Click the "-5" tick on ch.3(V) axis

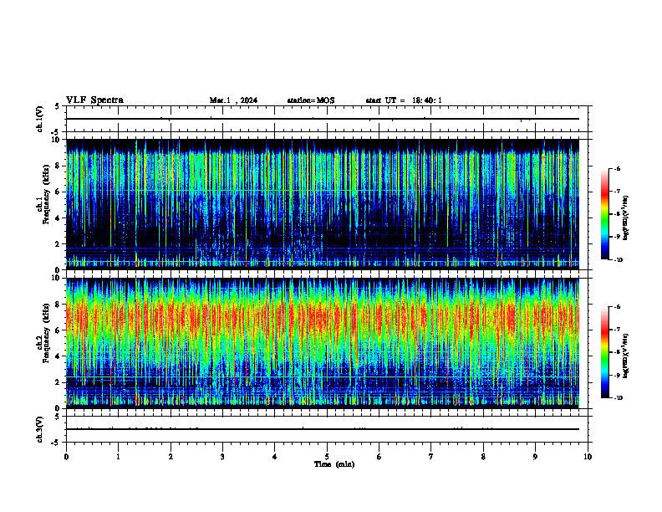click(56, 443)
